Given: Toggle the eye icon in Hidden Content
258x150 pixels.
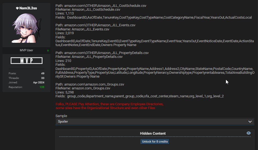Looking at the screenshot, I should click(248, 133).
